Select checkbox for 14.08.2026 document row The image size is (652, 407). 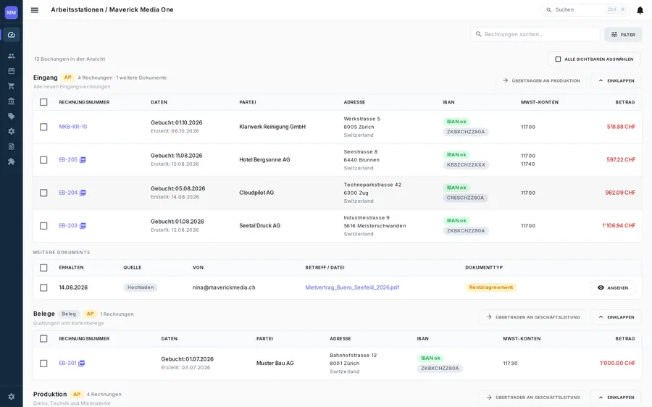43,288
